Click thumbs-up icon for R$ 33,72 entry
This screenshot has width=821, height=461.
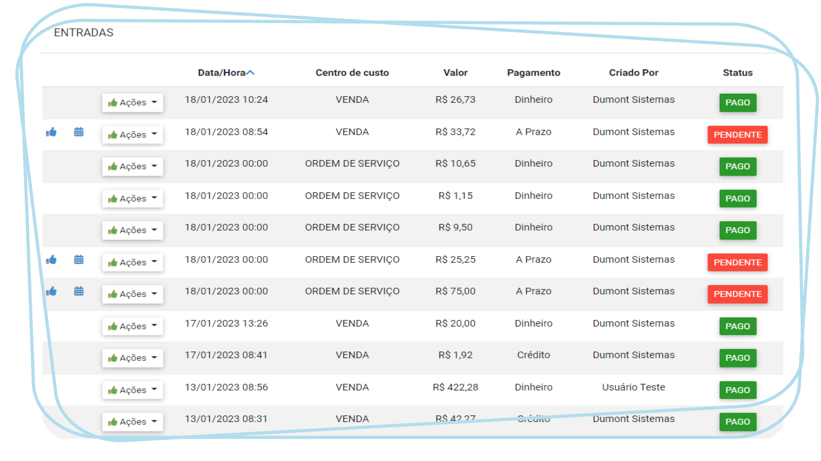click(51, 132)
